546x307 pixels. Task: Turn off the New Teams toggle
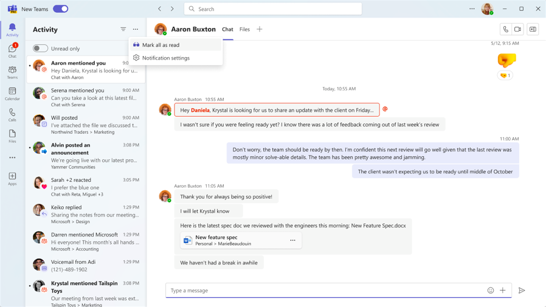(x=61, y=9)
